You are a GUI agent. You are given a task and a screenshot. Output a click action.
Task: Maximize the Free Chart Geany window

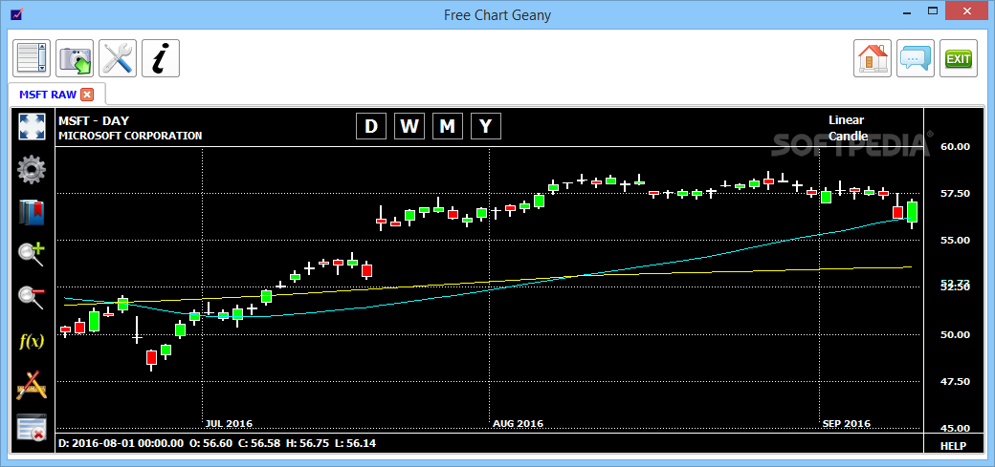click(932, 11)
